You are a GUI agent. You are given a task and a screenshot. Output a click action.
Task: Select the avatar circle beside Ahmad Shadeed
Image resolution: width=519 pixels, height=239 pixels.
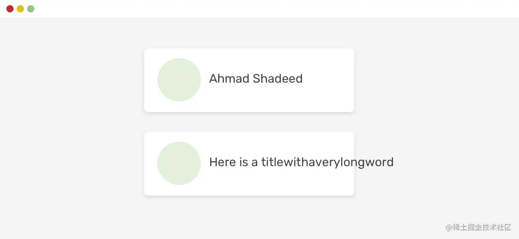[179, 80]
